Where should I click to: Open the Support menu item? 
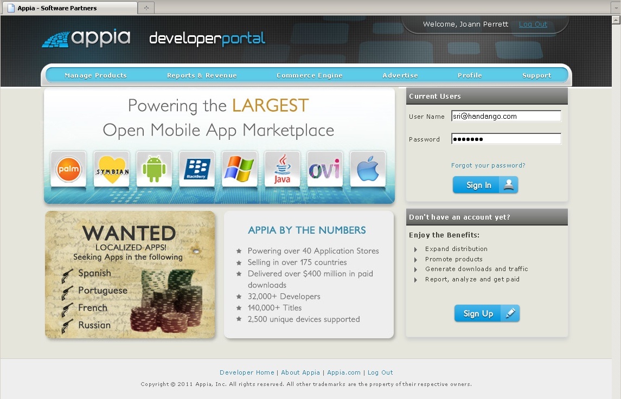pos(536,75)
